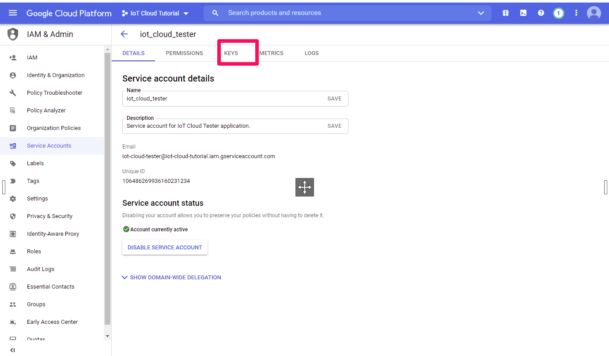Open the help question mark icon
Image resolution: width=609 pixels, height=356 pixels.
pos(541,13)
